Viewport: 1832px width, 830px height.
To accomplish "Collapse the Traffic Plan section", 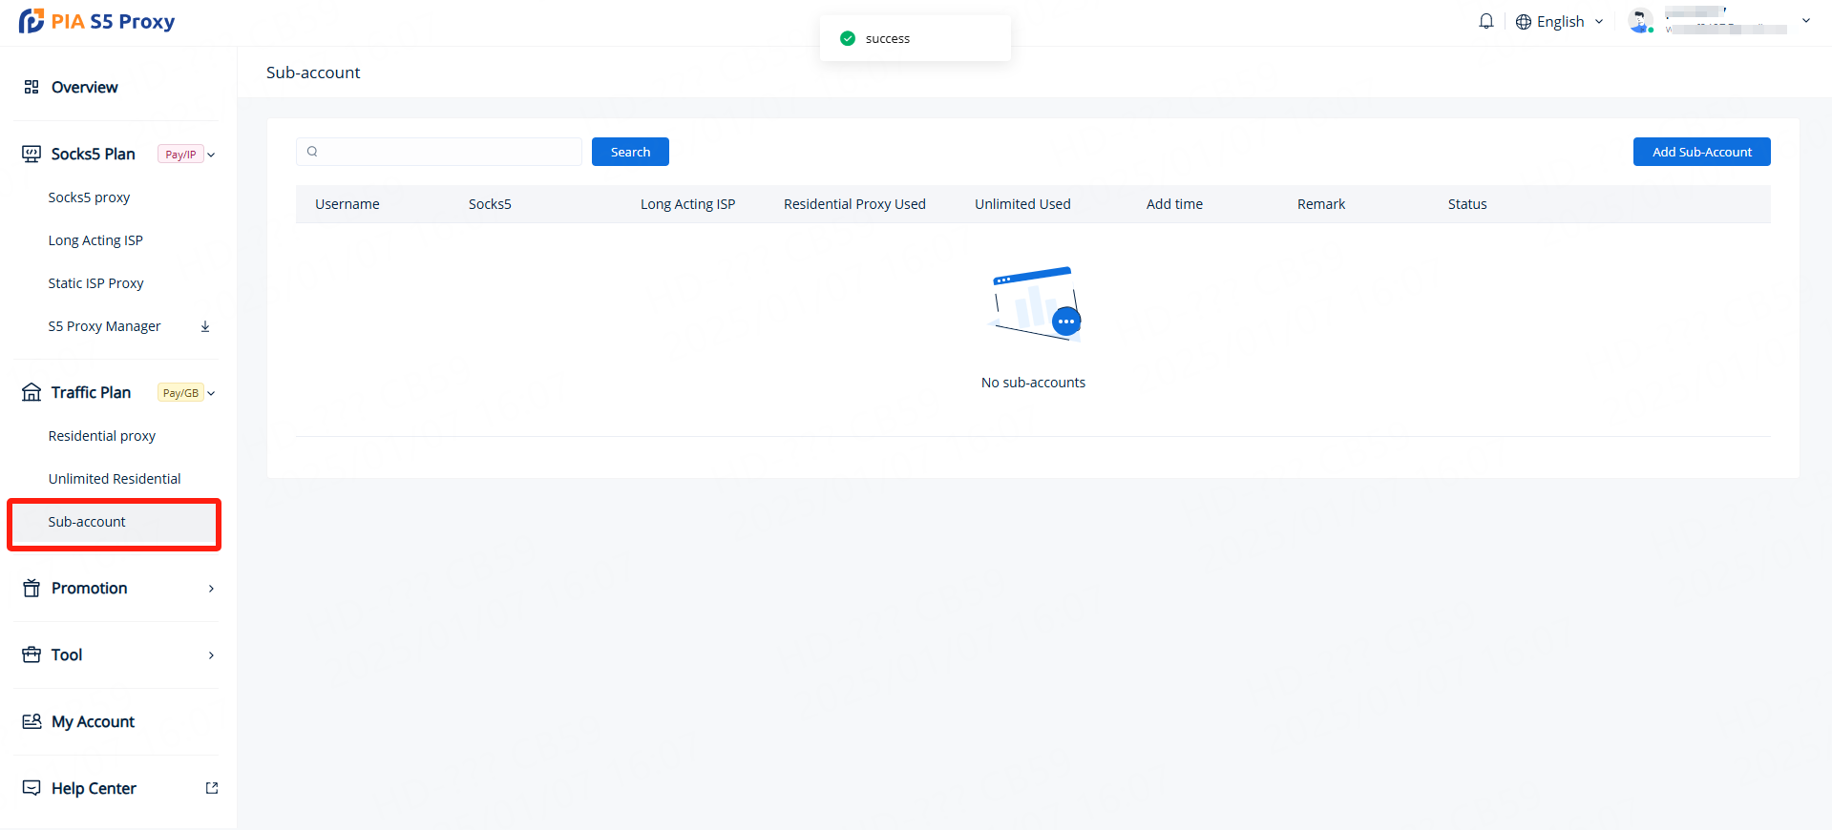I will (211, 393).
